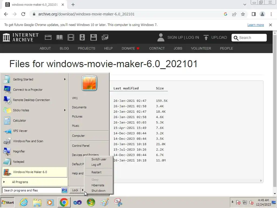The height and width of the screenshot is (208, 277).
Task: Open a new Chrome tab
Action: [x=73, y=5]
